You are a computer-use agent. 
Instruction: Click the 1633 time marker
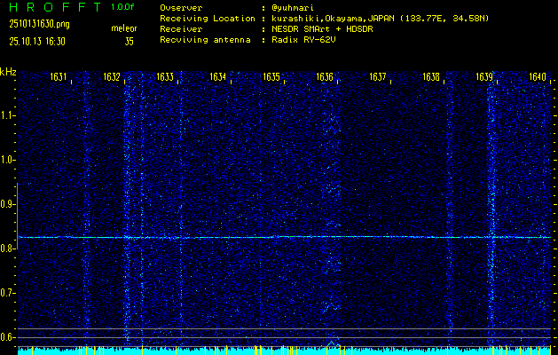(x=165, y=77)
